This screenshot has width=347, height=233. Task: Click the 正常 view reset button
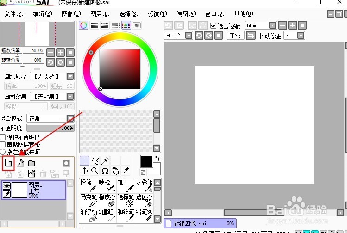point(235,35)
